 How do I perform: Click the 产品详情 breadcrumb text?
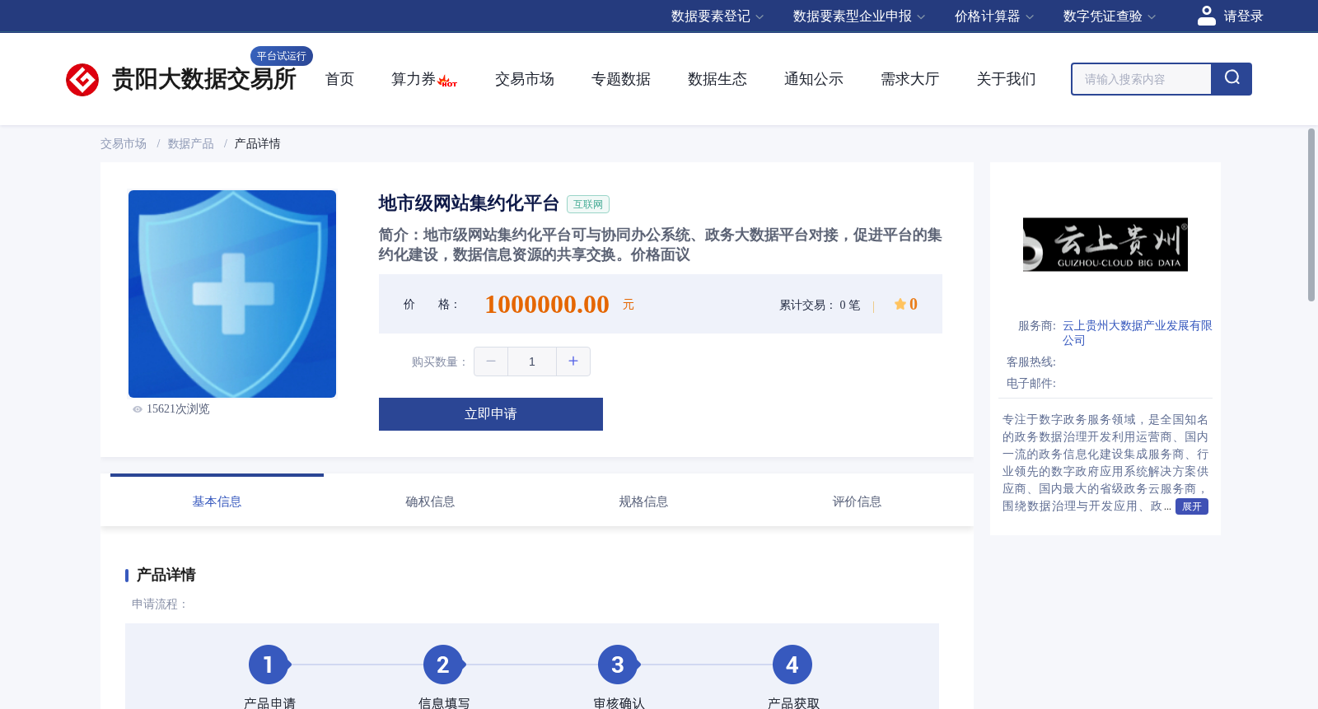pyautogui.click(x=257, y=143)
